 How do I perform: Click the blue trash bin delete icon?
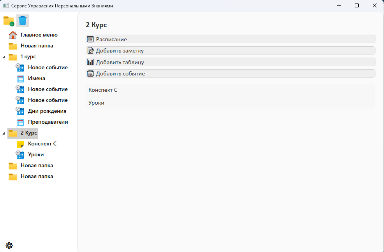(23, 21)
